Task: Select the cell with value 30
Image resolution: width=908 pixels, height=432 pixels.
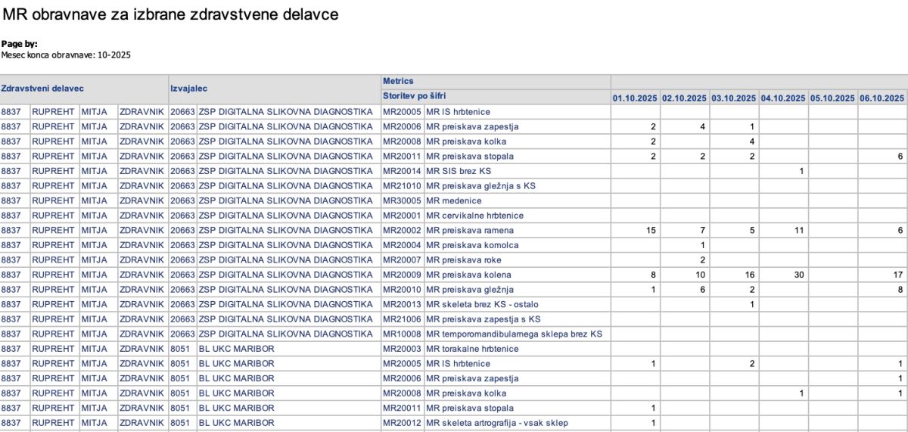Action: click(x=798, y=275)
